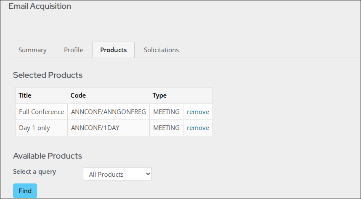
Task: Go to the Solicitations tab
Action: (x=161, y=50)
